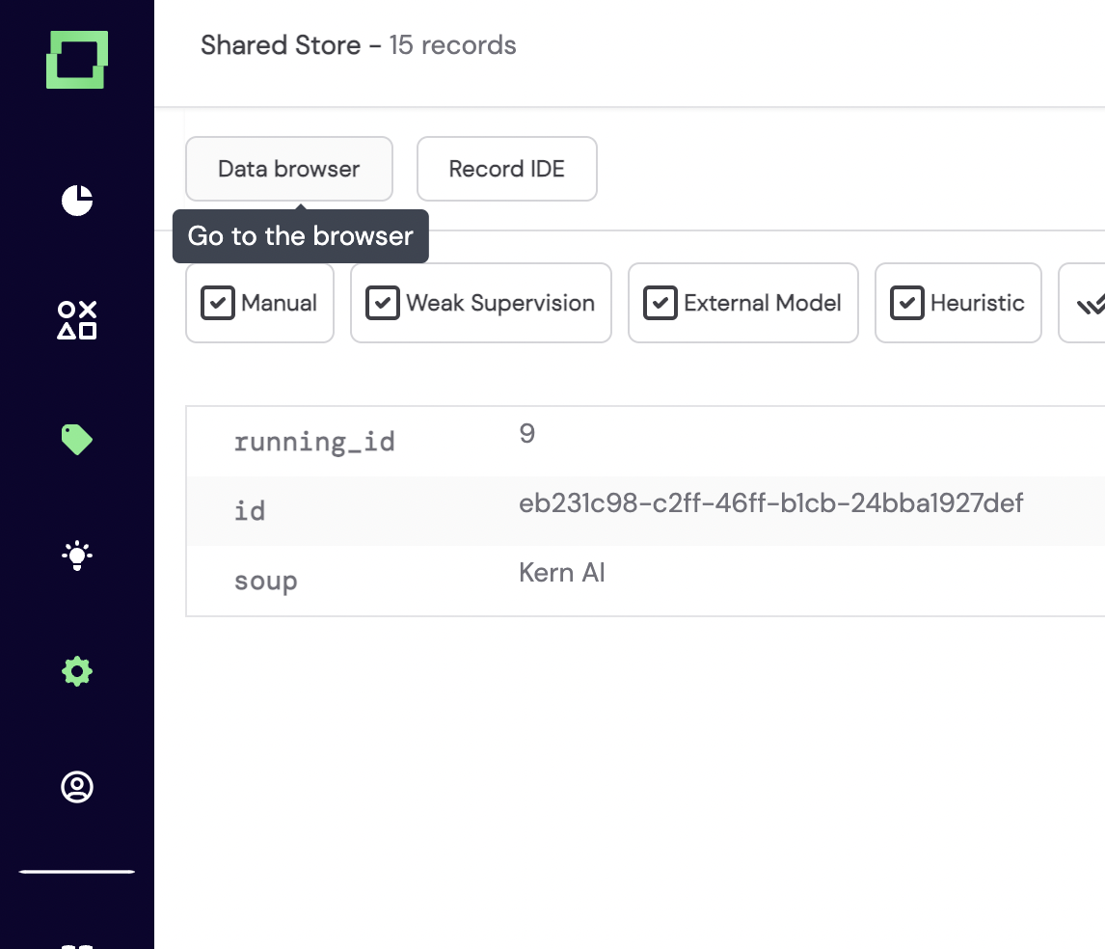The image size is (1105, 949).
Task: Open the refinery project overview via pie chart icon
Action: click(76, 202)
